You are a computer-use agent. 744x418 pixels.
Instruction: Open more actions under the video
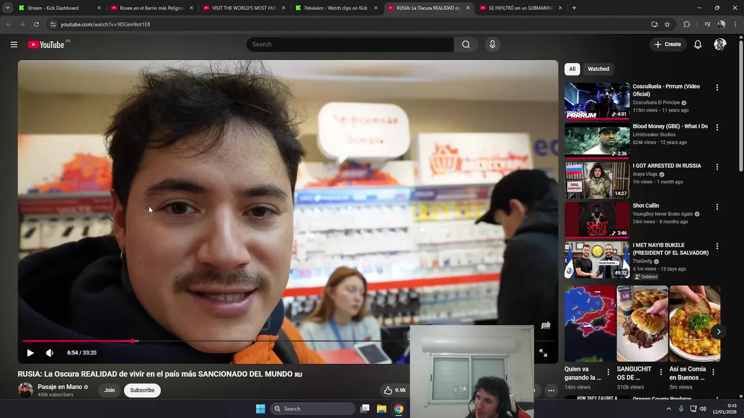551,391
